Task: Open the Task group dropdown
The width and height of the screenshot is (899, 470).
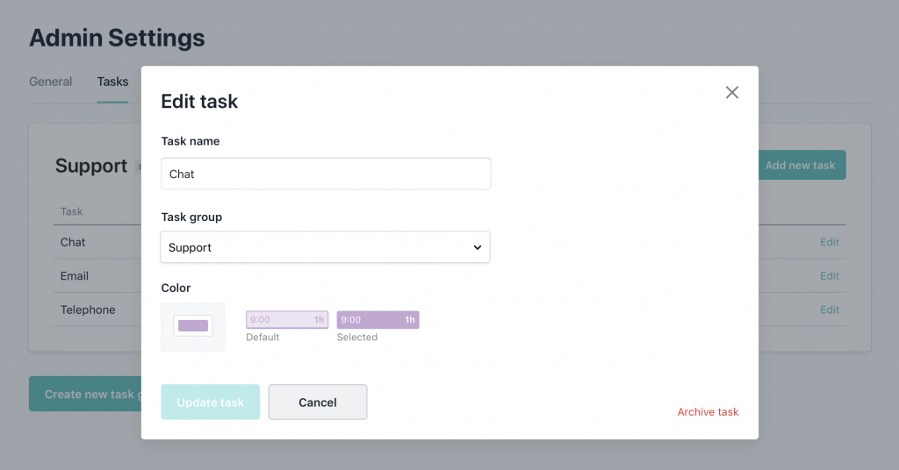Action: coord(325,247)
